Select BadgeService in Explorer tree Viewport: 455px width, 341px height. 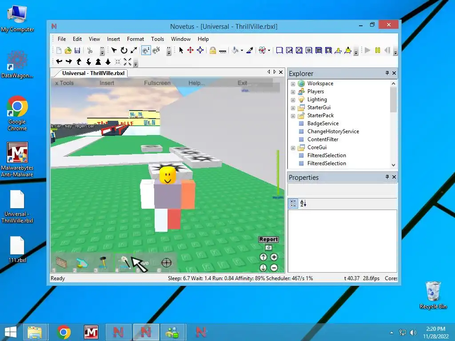323,123
